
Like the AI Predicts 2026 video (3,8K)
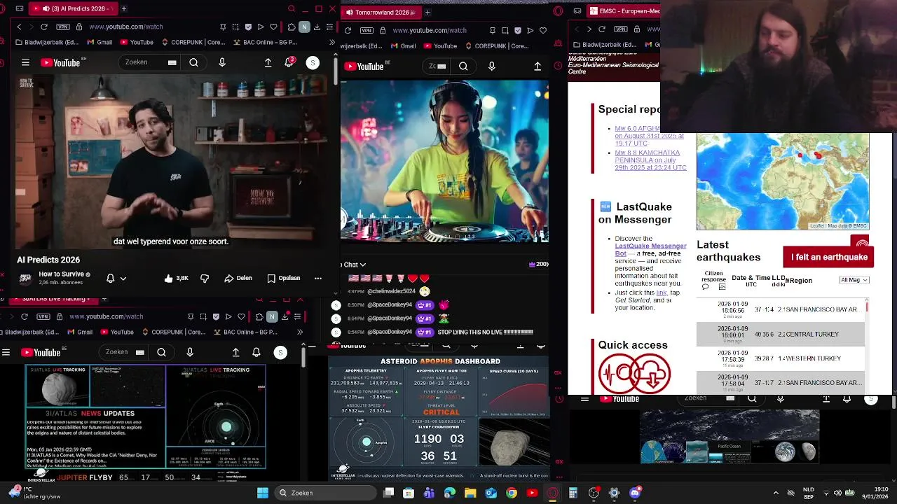coord(176,278)
